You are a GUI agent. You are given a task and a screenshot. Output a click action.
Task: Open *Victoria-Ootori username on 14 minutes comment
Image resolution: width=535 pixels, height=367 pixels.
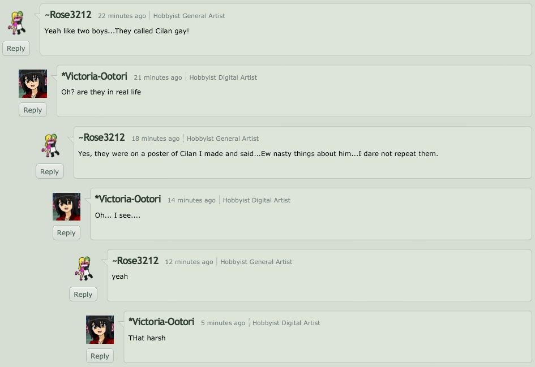pos(128,199)
